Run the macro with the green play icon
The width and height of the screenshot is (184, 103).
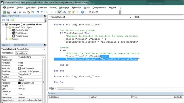[x=47, y=12]
